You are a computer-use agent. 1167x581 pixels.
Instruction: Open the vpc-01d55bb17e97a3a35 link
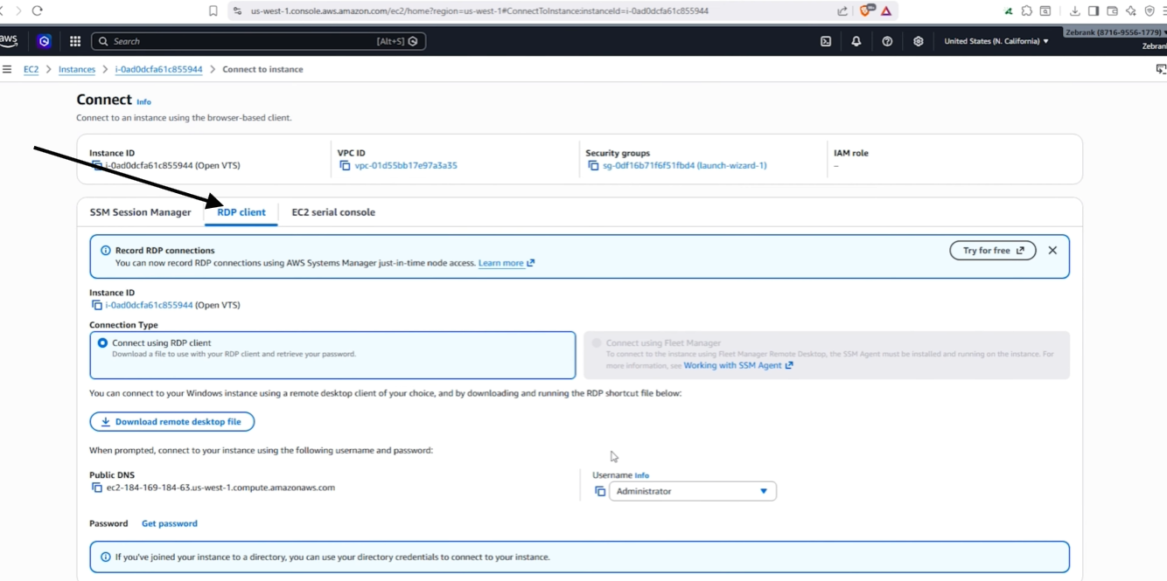coord(406,165)
